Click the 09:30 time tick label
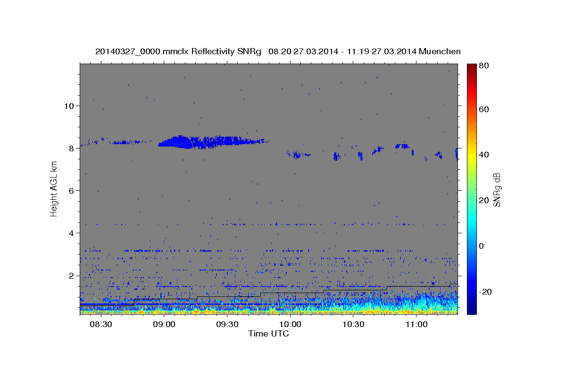The width and height of the screenshot is (566, 377). point(227,324)
